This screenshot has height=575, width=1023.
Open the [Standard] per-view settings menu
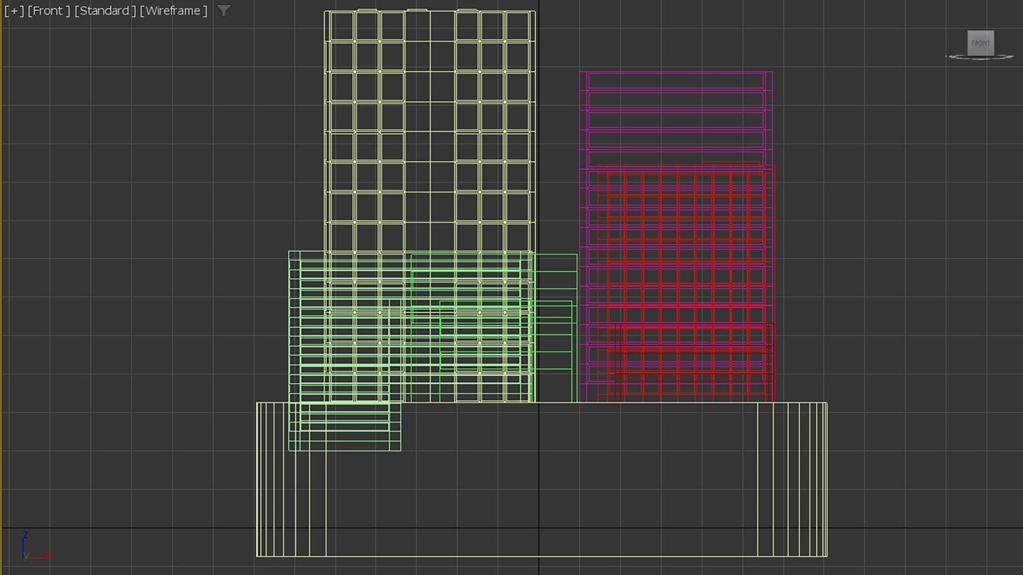click(x=105, y=11)
